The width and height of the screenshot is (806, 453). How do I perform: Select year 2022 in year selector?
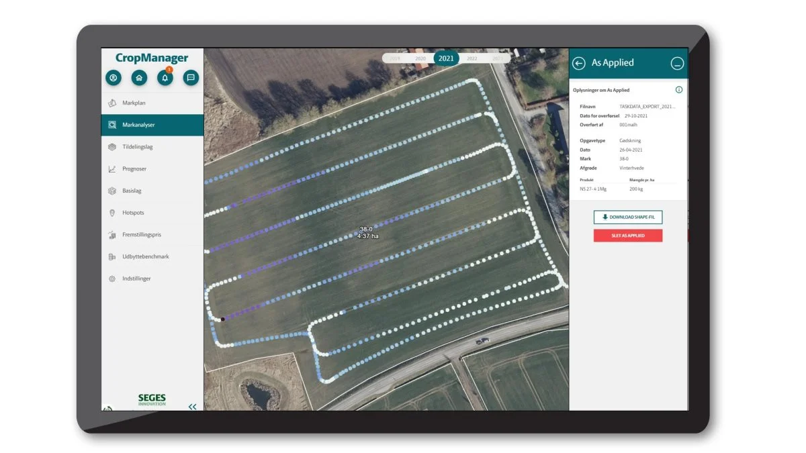(x=472, y=58)
